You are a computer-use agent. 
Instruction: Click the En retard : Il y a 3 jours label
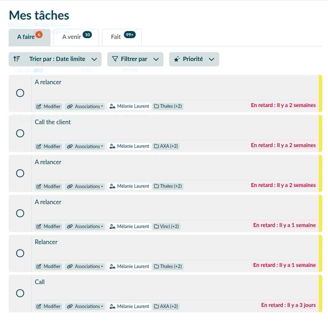(x=288, y=305)
